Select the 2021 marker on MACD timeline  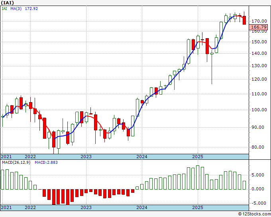(x=6, y=207)
